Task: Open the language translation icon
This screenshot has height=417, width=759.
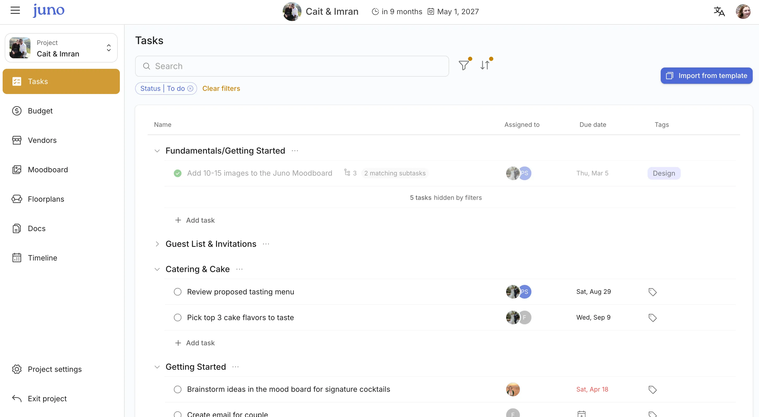Action: tap(719, 12)
